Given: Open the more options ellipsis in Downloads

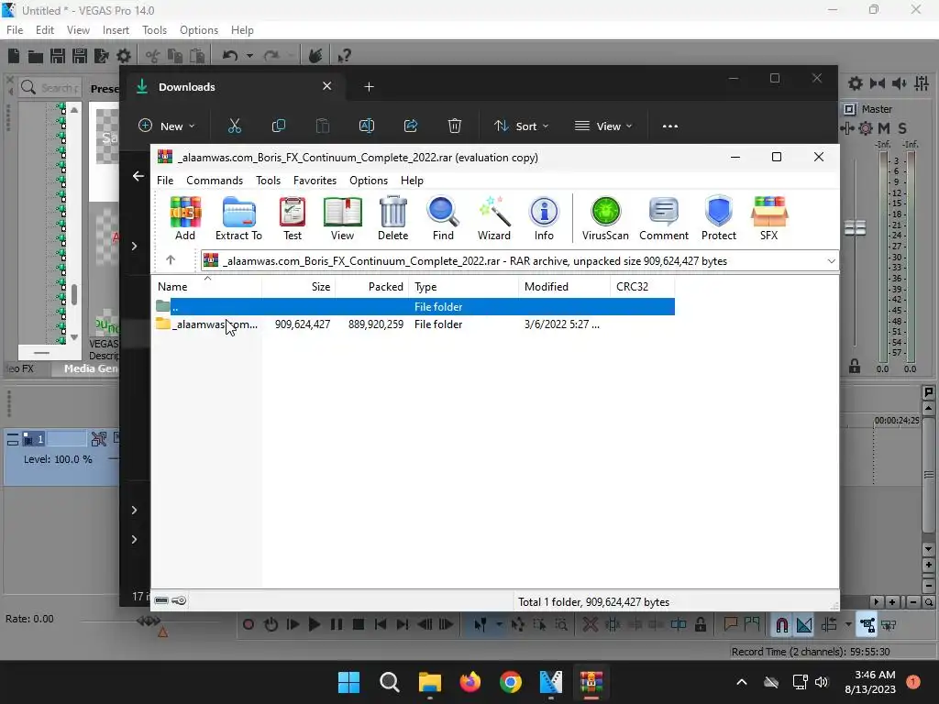Looking at the screenshot, I should (670, 126).
